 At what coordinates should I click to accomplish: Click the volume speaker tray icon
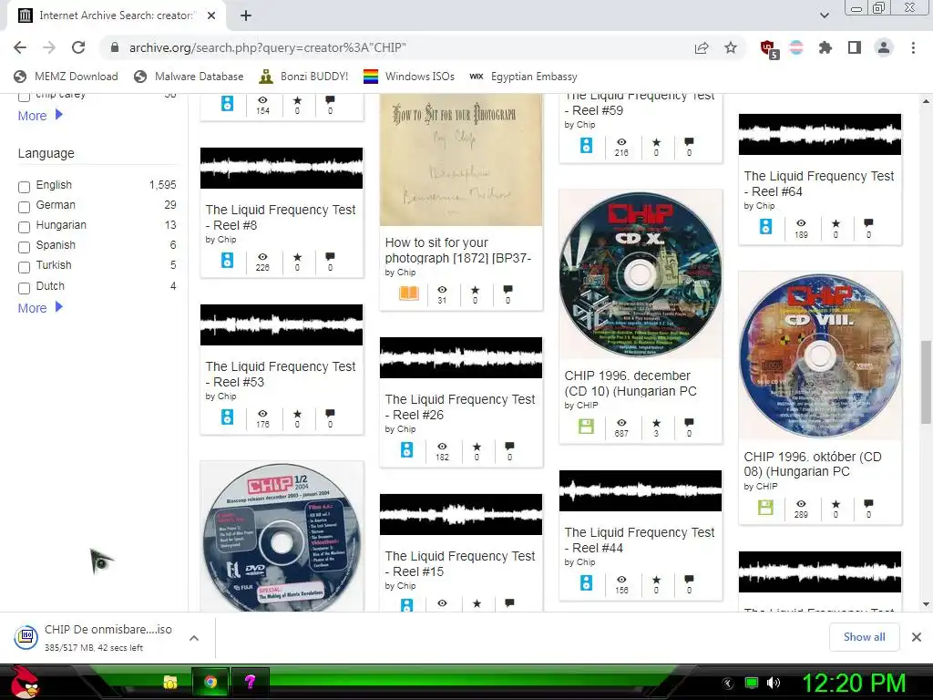tap(773, 683)
